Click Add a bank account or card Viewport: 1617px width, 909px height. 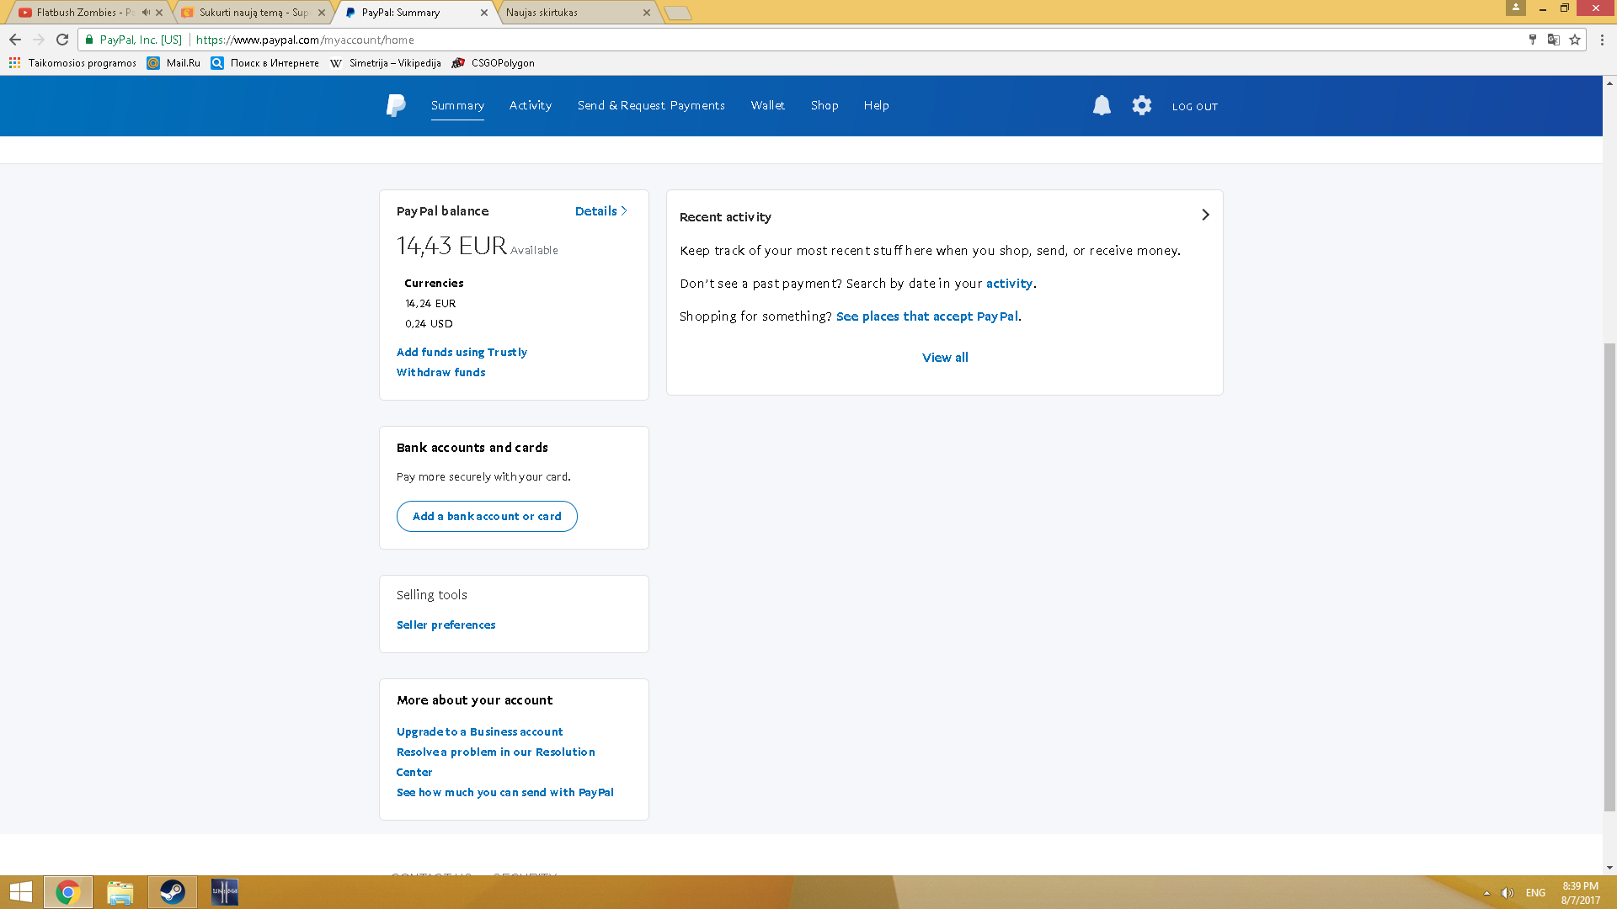[x=487, y=517]
